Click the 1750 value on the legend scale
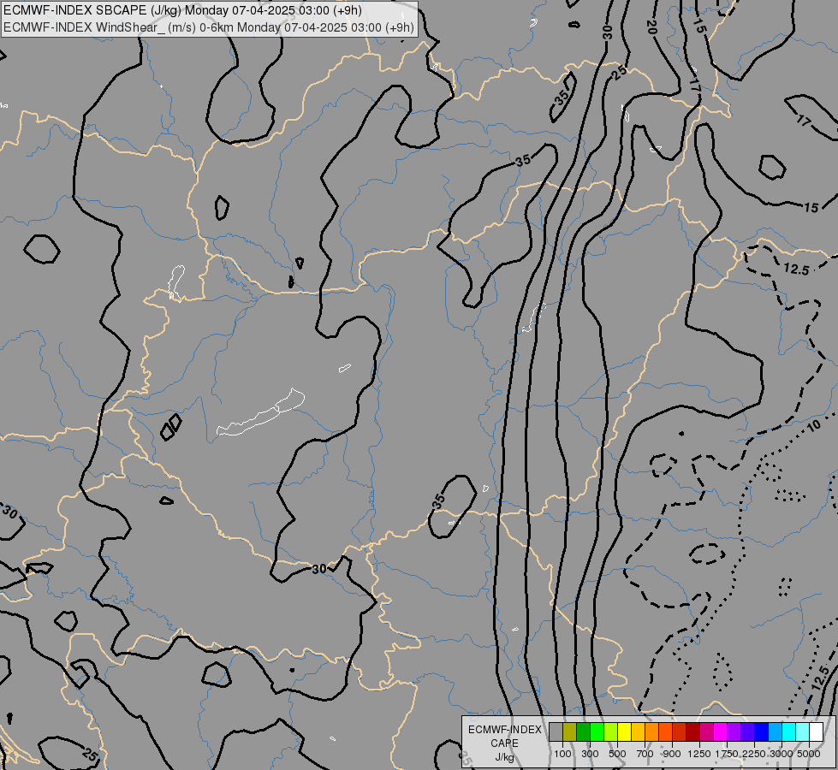The width and height of the screenshot is (838, 770). pos(727,754)
